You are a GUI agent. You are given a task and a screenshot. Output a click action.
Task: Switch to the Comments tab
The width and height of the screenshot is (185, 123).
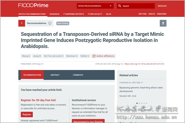(78, 75)
